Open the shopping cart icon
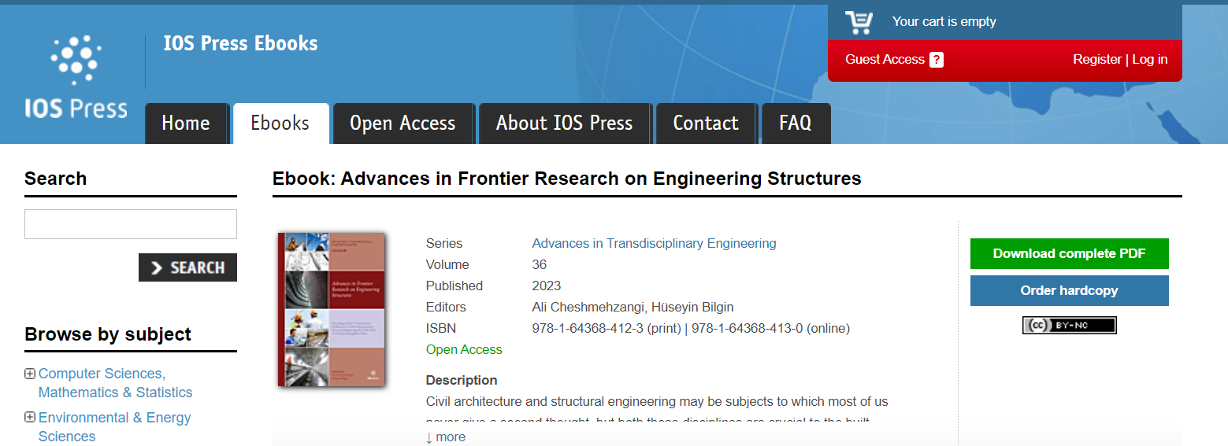The image size is (1228, 446). click(859, 22)
